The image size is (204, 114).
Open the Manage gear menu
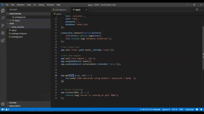tap(3, 104)
